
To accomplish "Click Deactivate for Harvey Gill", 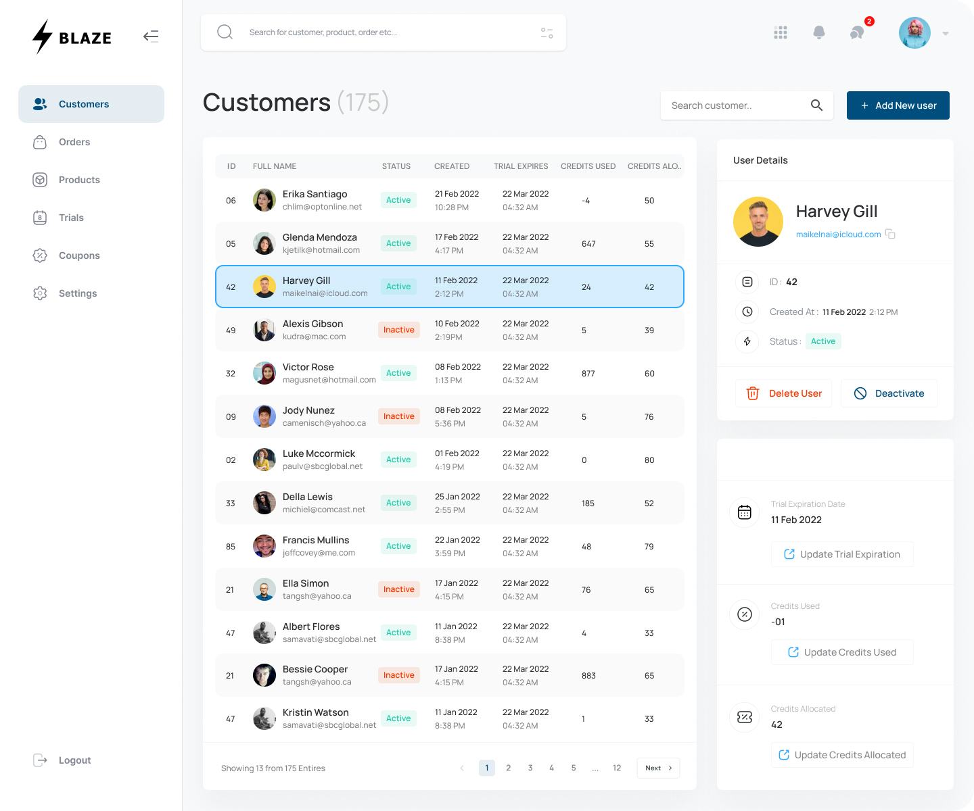I will [x=889, y=393].
